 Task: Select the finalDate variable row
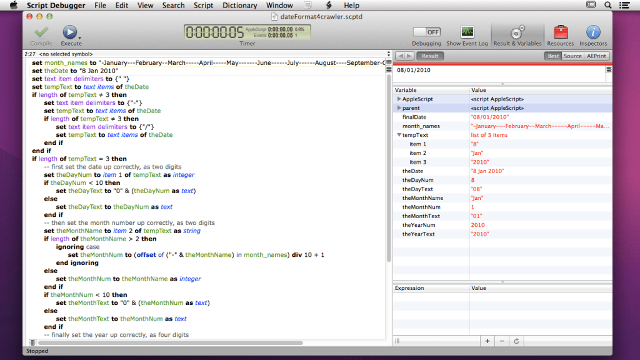tap(502, 117)
